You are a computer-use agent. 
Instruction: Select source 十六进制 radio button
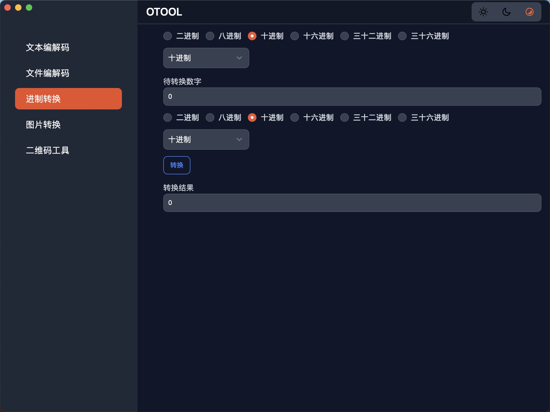[x=295, y=36]
